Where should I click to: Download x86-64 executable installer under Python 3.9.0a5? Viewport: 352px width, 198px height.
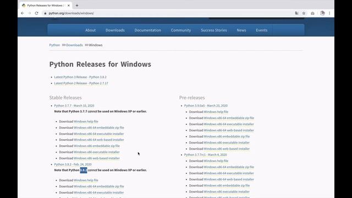(229, 124)
